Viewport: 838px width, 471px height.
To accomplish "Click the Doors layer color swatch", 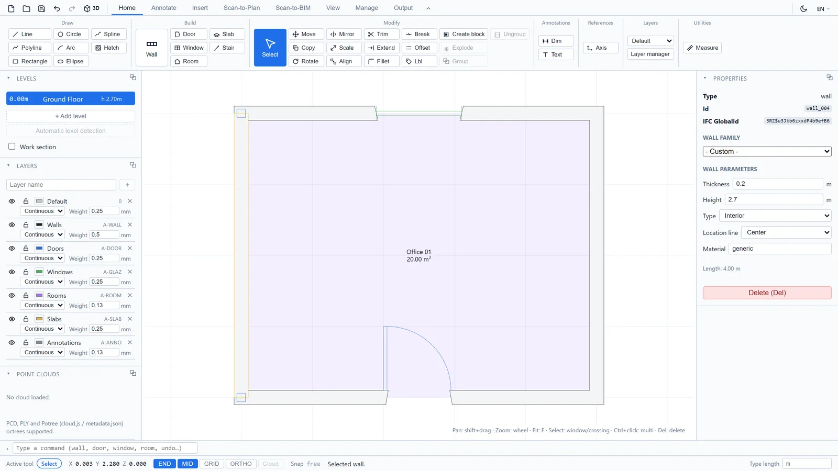I will click(39, 248).
